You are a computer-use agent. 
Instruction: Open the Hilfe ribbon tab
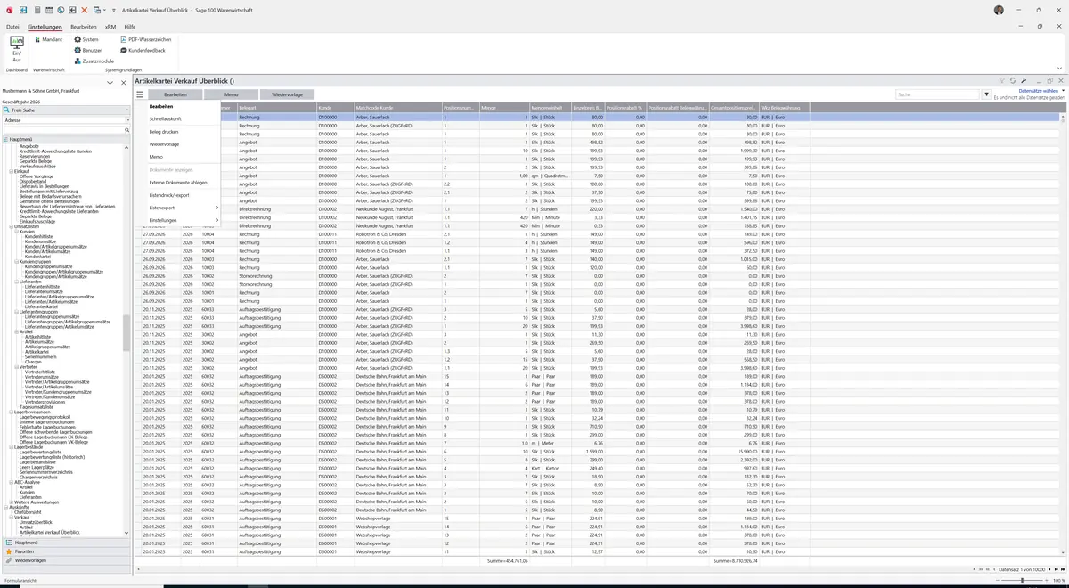point(130,27)
